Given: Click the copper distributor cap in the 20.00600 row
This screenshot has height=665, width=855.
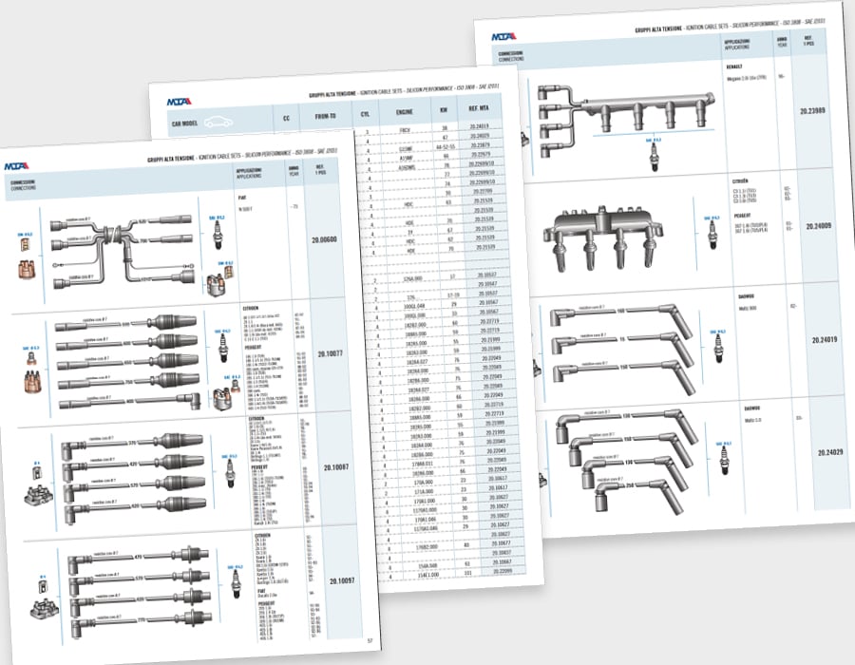Looking at the screenshot, I should 27,269.
